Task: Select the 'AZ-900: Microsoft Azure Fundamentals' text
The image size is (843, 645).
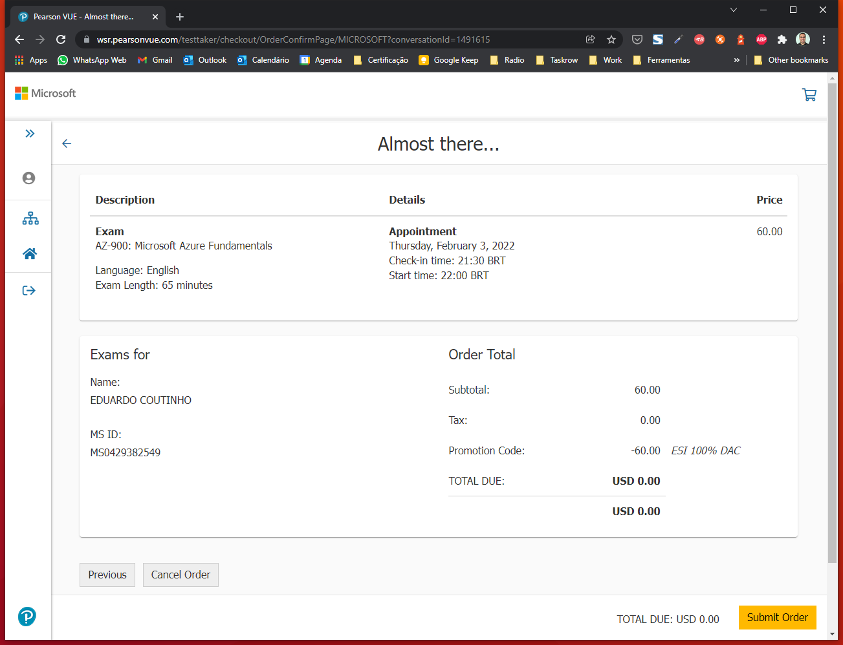Action: [184, 246]
